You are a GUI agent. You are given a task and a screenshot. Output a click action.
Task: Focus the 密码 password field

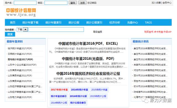click(x=56, y=3)
